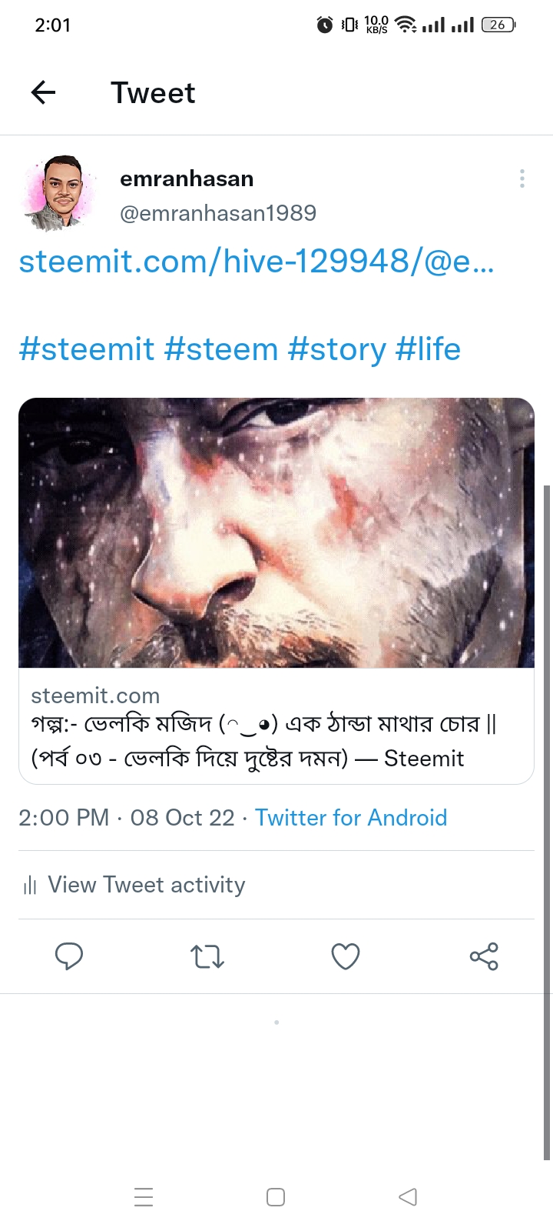Tap the back arrow icon
This screenshot has width=553, height=1231.
pos(44,92)
